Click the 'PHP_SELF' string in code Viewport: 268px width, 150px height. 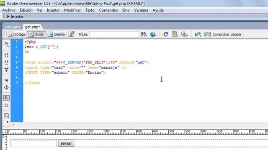[x=94, y=62]
